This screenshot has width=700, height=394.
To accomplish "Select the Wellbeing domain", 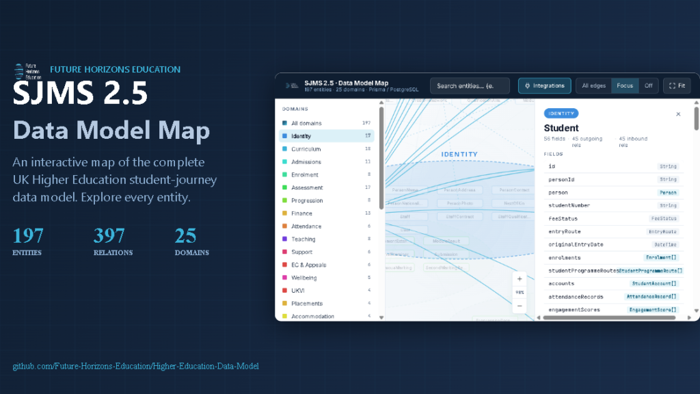I will (326, 278).
